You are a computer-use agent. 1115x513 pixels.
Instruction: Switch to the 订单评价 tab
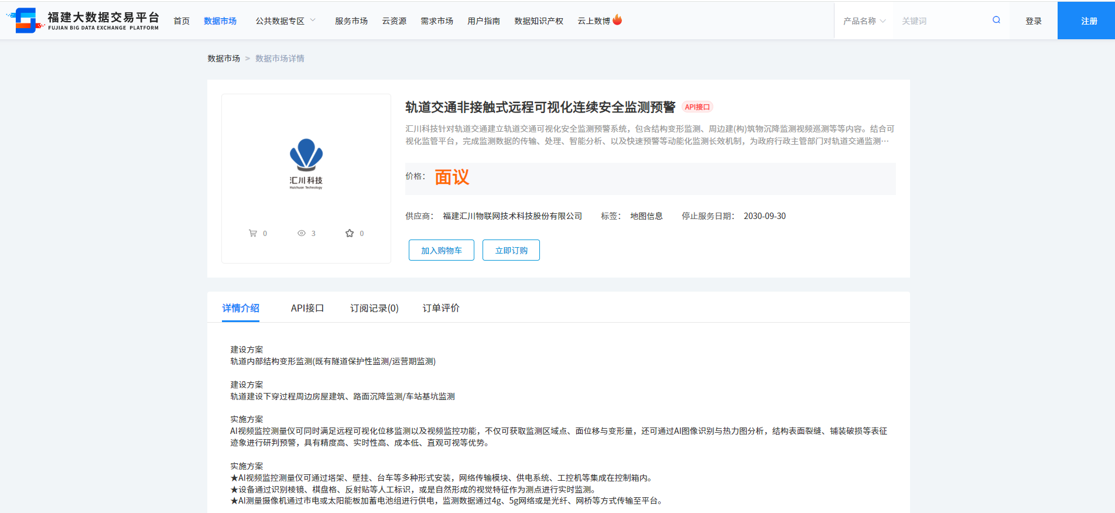click(x=441, y=308)
